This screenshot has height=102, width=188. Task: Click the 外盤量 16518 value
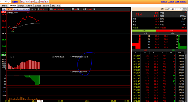pos(184,28)
